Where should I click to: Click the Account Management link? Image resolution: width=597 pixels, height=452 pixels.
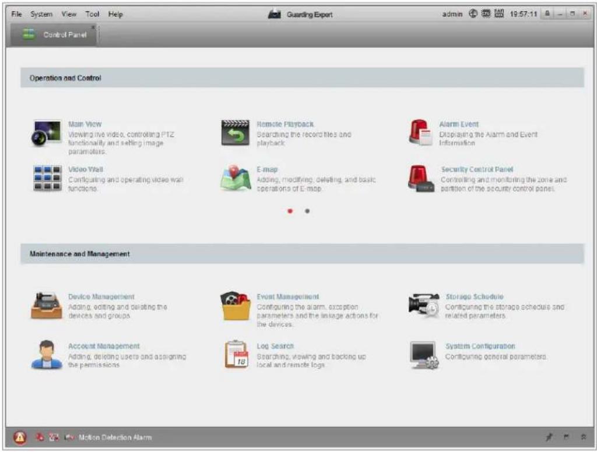(x=104, y=346)
